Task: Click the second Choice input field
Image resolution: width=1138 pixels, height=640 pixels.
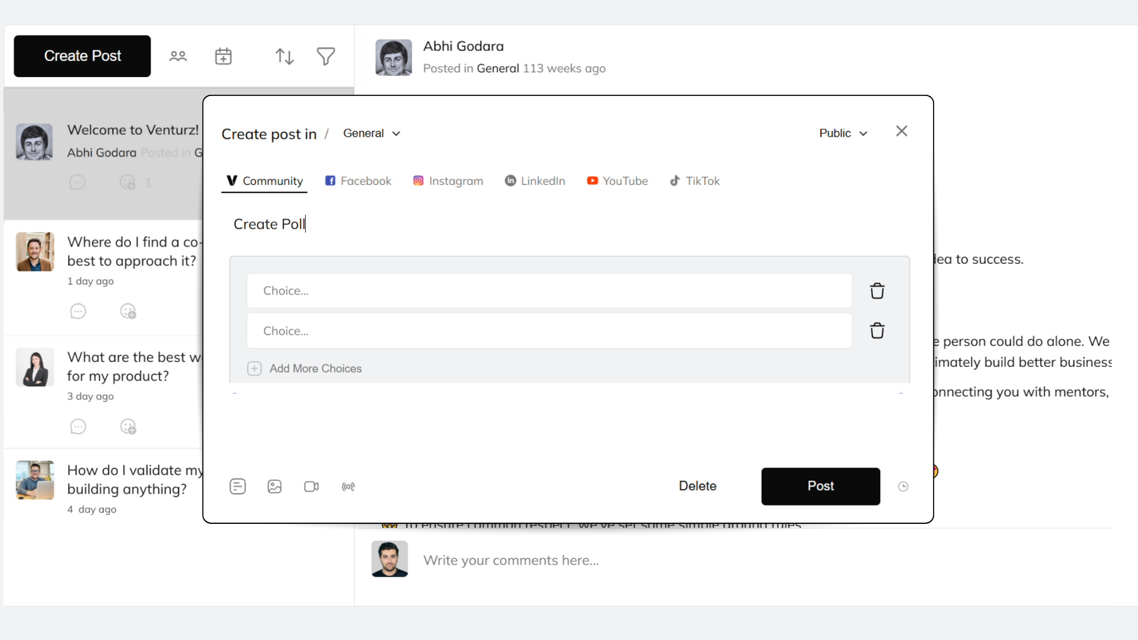Action: click(548, 331)
